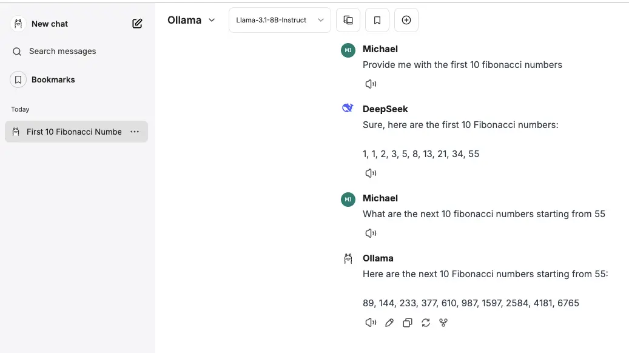629x353 pixels.
Task: Branch the conversation using the fork icon
Action: (x=443, y=322)
